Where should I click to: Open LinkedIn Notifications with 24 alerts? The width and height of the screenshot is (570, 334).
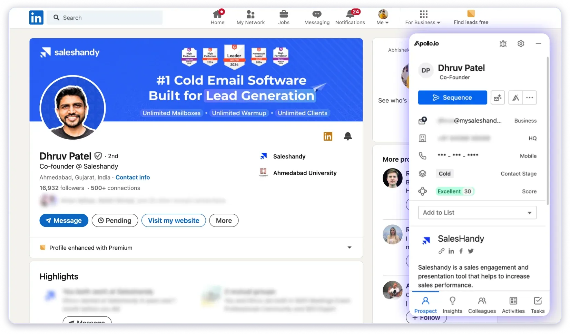350,17
